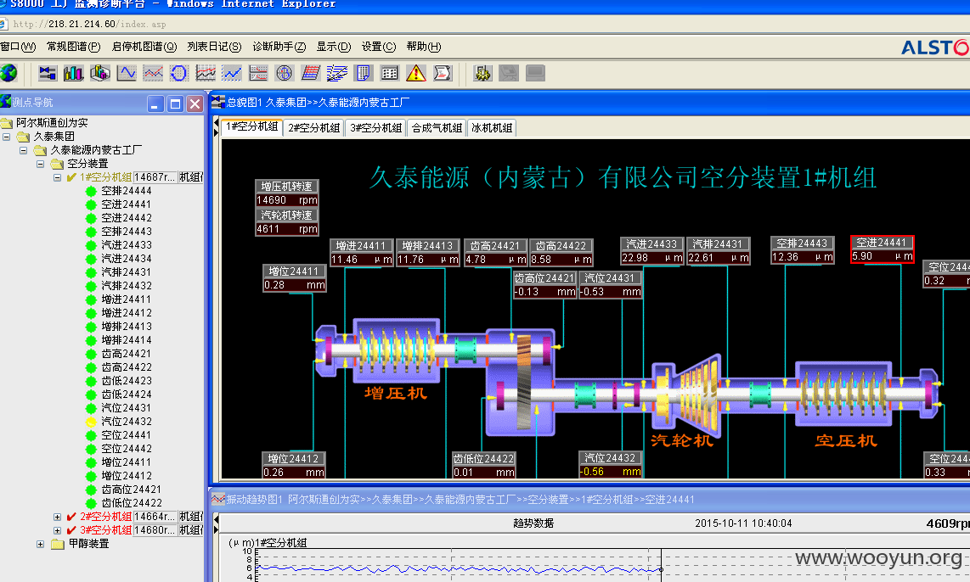Open the Bode plot split-chart icon

258,74
